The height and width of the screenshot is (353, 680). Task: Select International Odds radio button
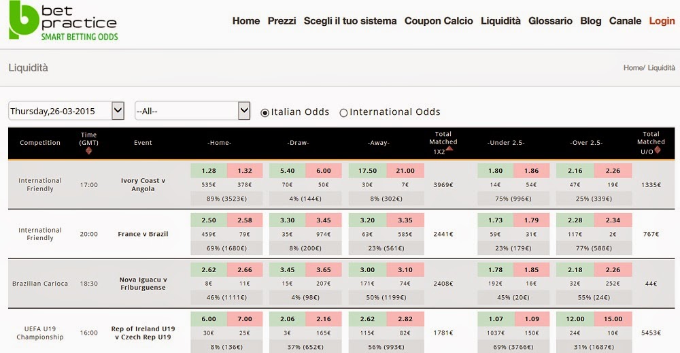pos(343,113)
